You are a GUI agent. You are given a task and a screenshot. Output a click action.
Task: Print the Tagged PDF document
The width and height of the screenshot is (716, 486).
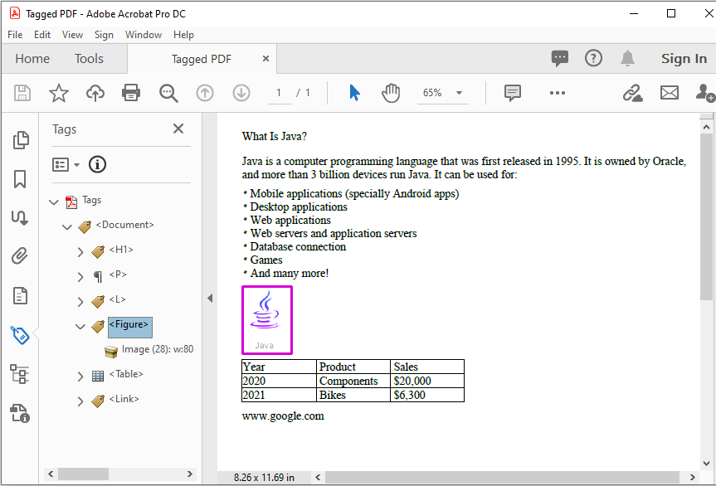tap(131, 93)
